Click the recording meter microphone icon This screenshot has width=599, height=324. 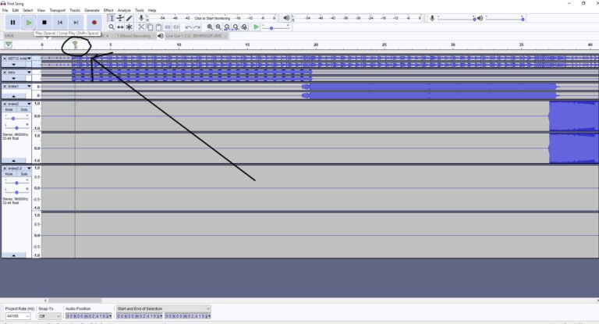point(141,18)
